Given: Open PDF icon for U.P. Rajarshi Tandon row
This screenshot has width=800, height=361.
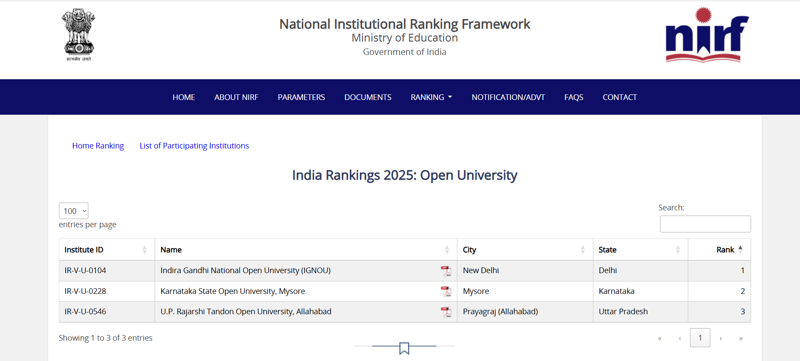Looking at the screenshot, I should point(446,312).
